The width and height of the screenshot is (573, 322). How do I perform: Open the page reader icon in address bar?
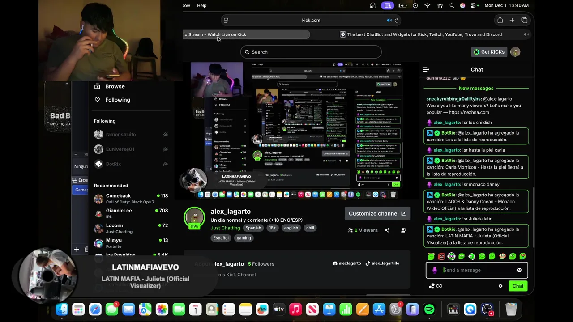(226, 20)
